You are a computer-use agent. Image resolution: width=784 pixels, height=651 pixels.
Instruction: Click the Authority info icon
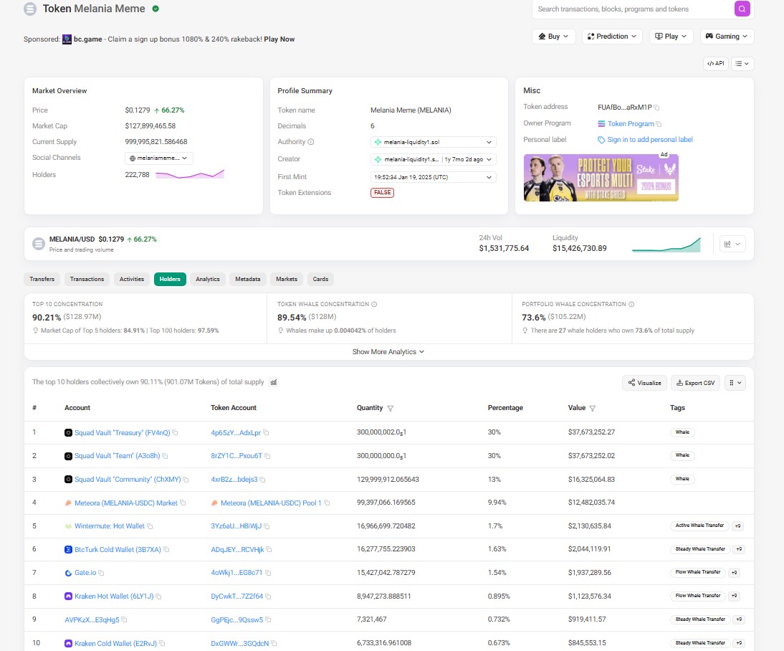[310, 142]
